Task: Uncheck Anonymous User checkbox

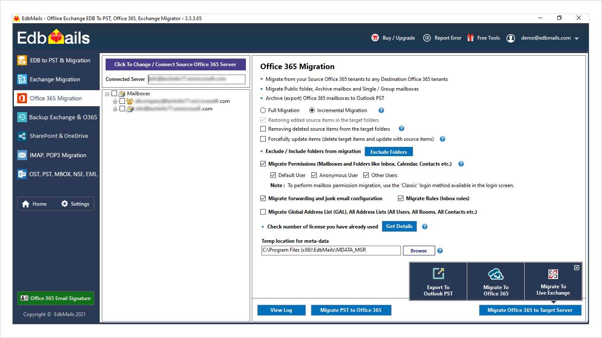Action: point(314,175)
